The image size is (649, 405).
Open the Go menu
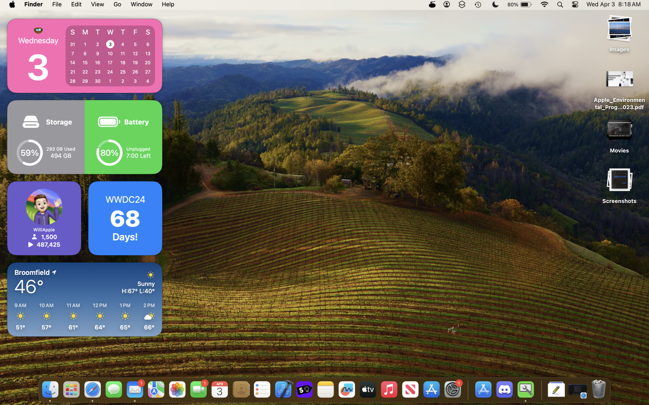(x=117, y=5)
